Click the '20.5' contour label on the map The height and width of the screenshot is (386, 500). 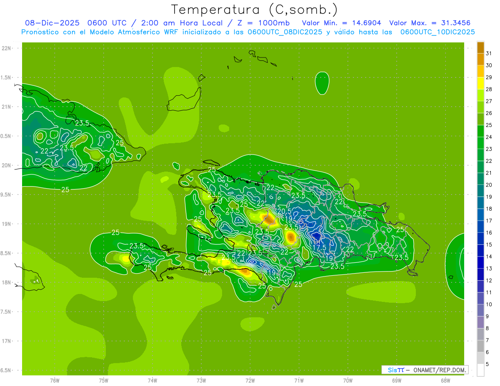(284, 212)
